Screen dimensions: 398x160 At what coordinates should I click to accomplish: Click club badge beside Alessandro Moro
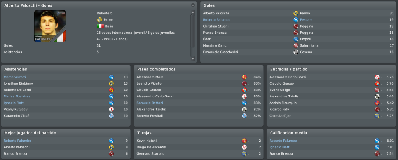(244, 77)
